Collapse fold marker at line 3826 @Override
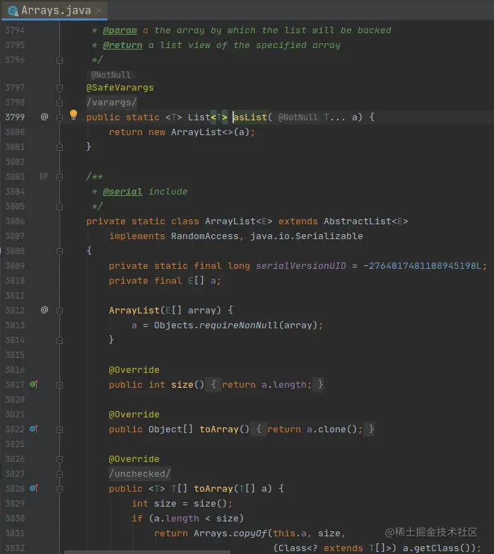This screenshot has width=494, height=554. (59, 459)
